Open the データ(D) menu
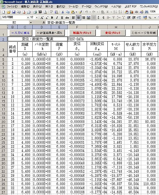159x195 pixels. [x=86, y=7]
